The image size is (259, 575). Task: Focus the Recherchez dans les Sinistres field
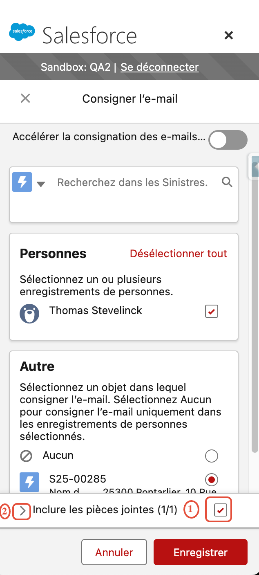pos(133,182)
